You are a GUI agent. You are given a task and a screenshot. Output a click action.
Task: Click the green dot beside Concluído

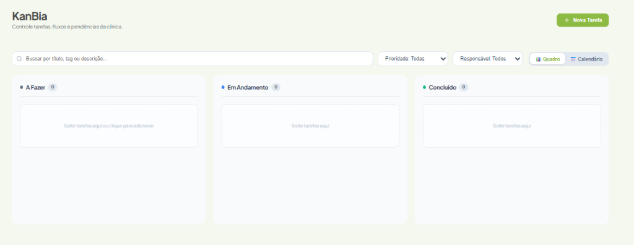(x=424, y=87)
